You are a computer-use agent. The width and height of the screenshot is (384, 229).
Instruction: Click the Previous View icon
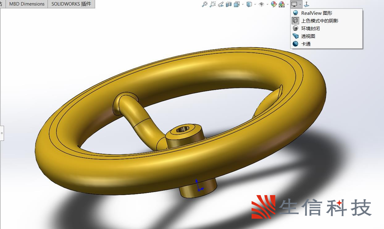(x=220, y=4)
